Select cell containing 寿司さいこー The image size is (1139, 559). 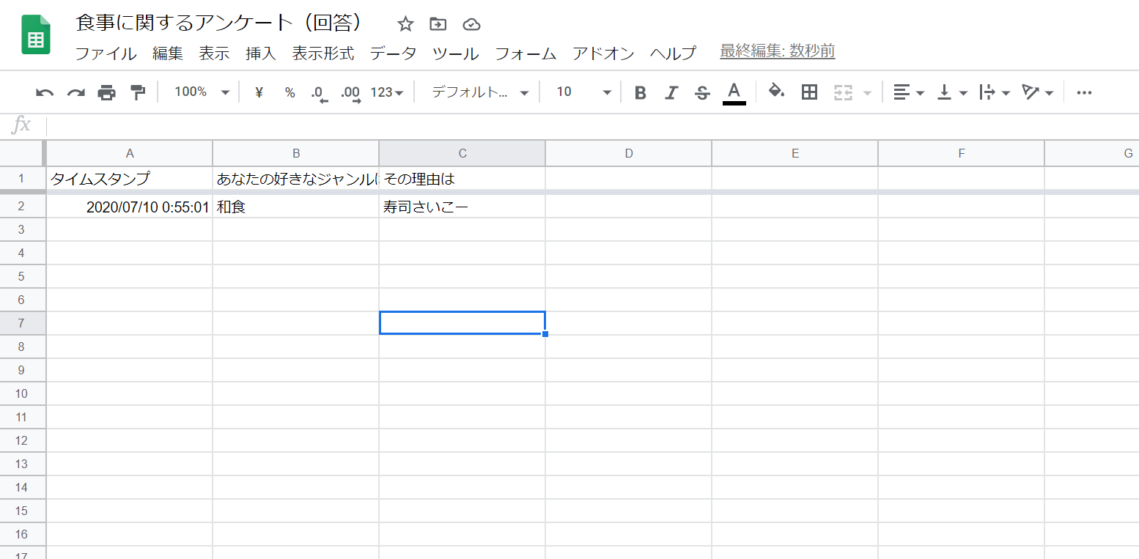point(462,207)
